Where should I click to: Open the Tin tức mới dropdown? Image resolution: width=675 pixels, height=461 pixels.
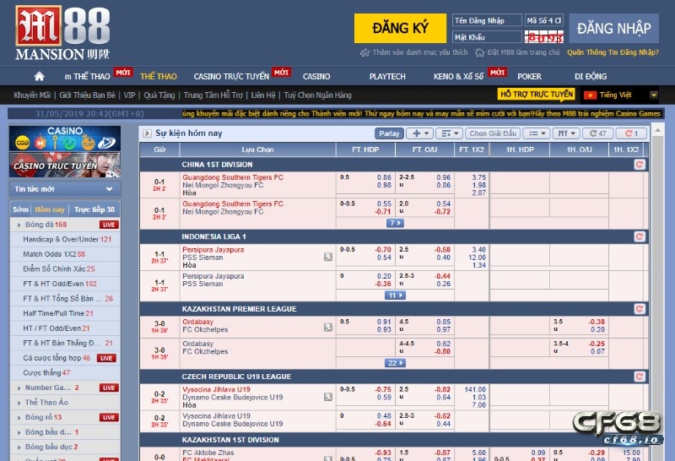click(x=65, y=189)
